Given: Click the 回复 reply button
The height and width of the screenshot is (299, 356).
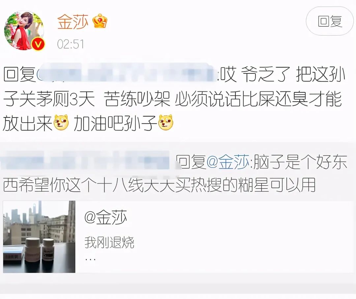Looking at the screenshot, I should coord(329,21).
